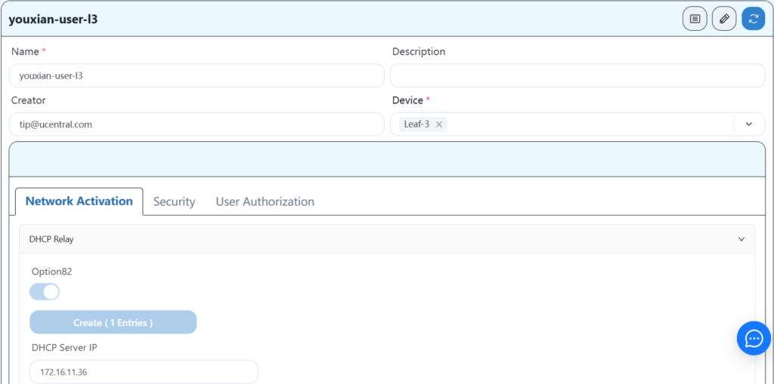Remove the Leaf-3 tag
The image size is (774, 384).
[439, 124]
